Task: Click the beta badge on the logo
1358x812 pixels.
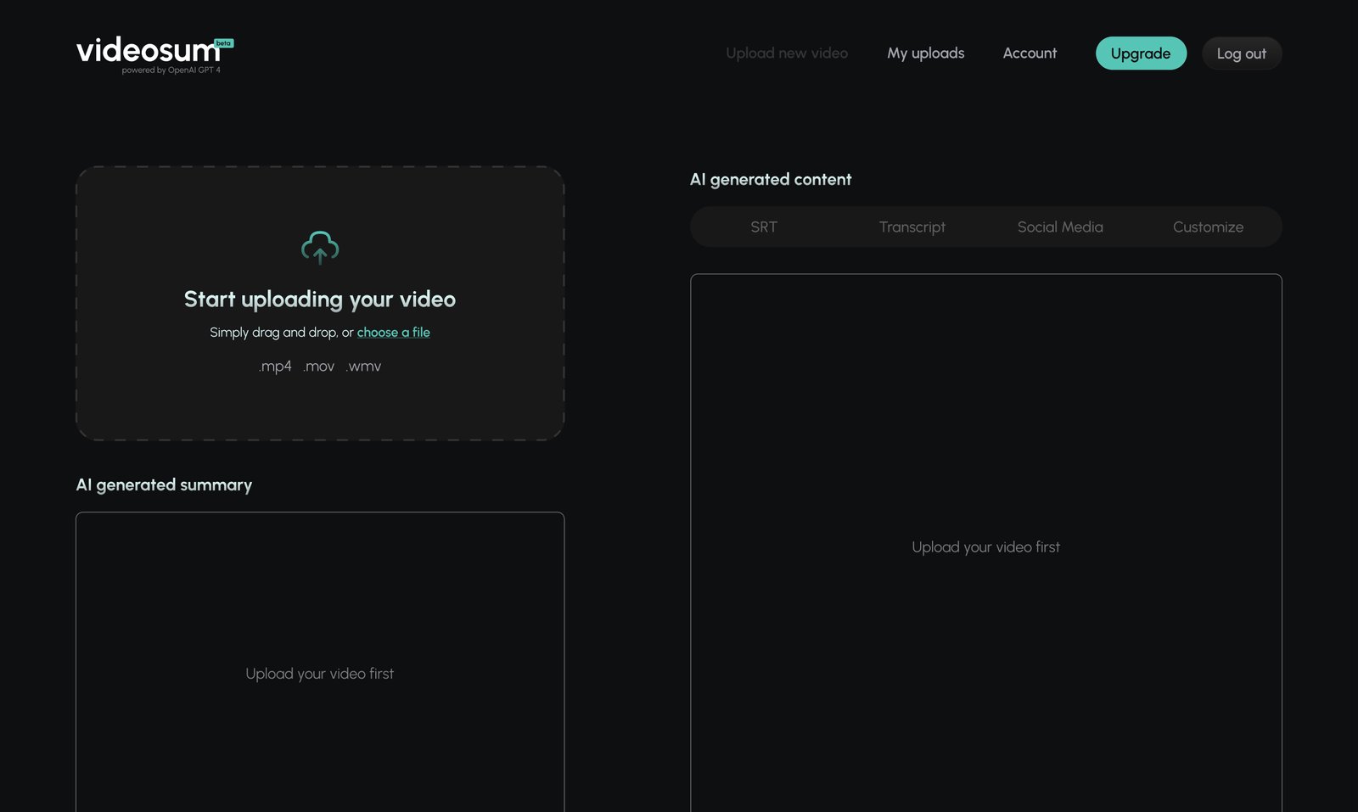Action: 223,43
